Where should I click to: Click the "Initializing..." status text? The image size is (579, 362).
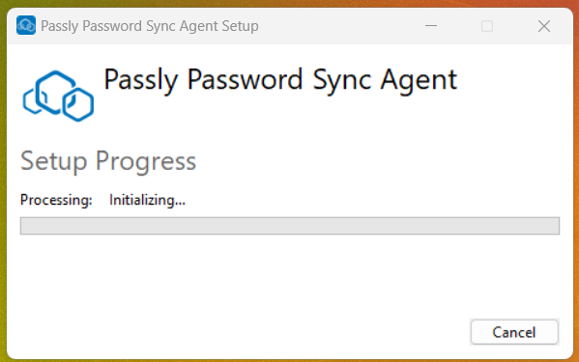[x=147, y=200]
